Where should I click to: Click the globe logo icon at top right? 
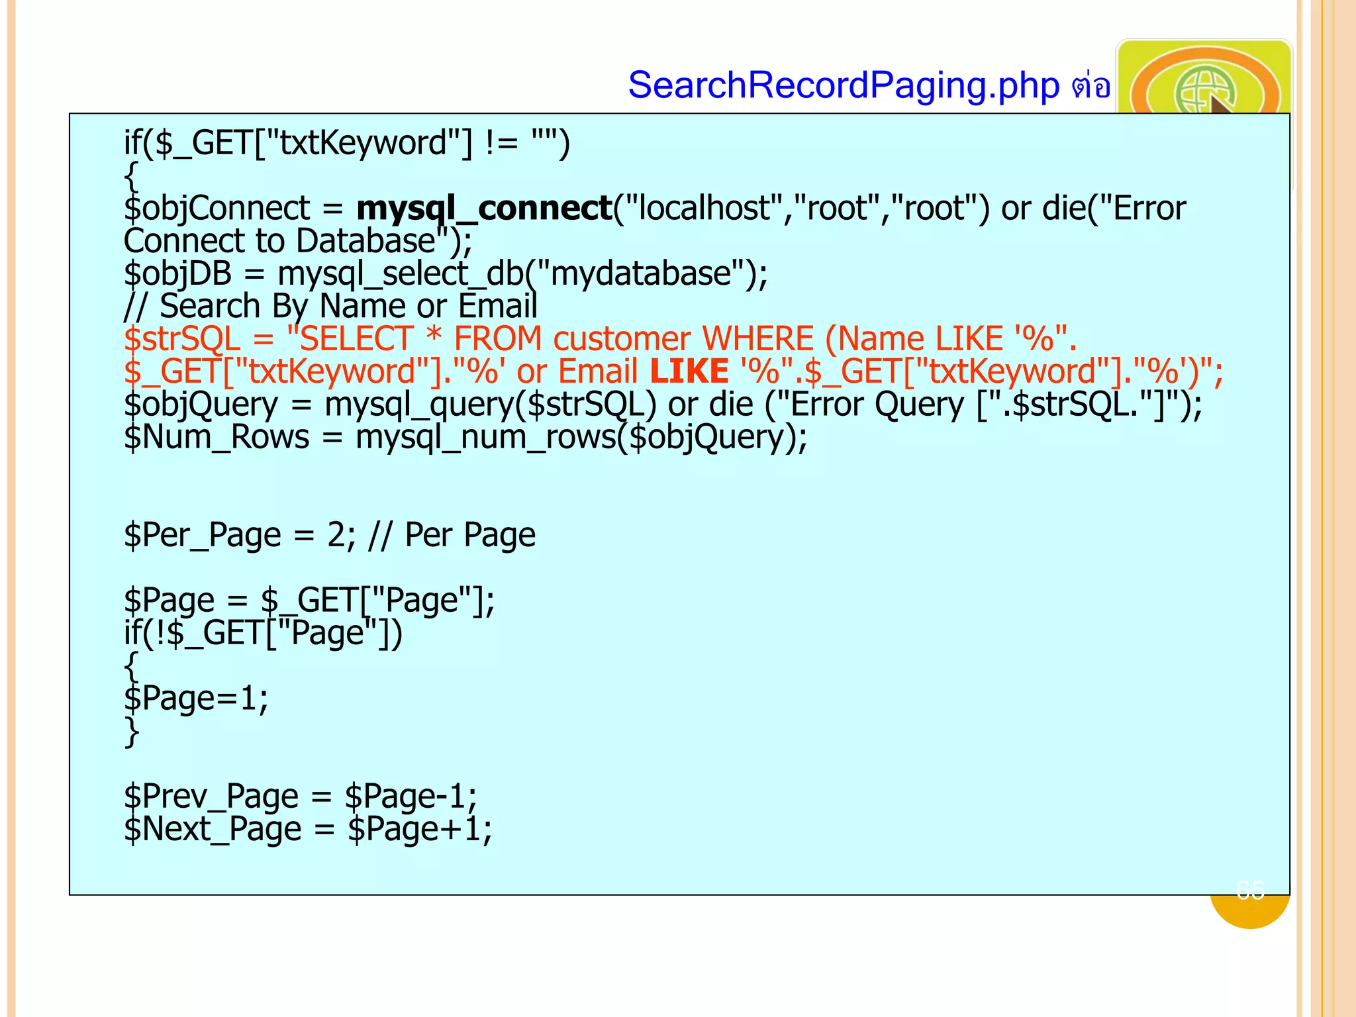click(x=1204, y=77)
